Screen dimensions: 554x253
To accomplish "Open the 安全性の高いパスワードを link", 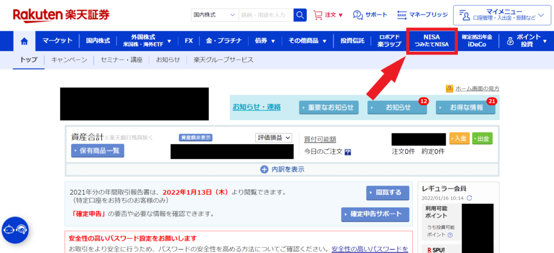I will tap(370, 249).
